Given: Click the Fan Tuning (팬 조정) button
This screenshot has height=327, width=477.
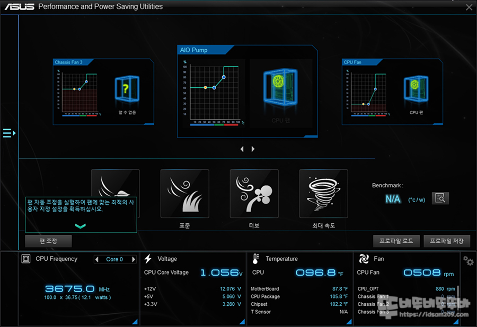Looking at the screenshot, I should 48,241.
